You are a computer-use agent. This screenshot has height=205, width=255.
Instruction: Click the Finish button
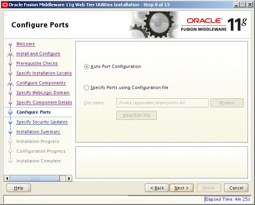(209, 188)
